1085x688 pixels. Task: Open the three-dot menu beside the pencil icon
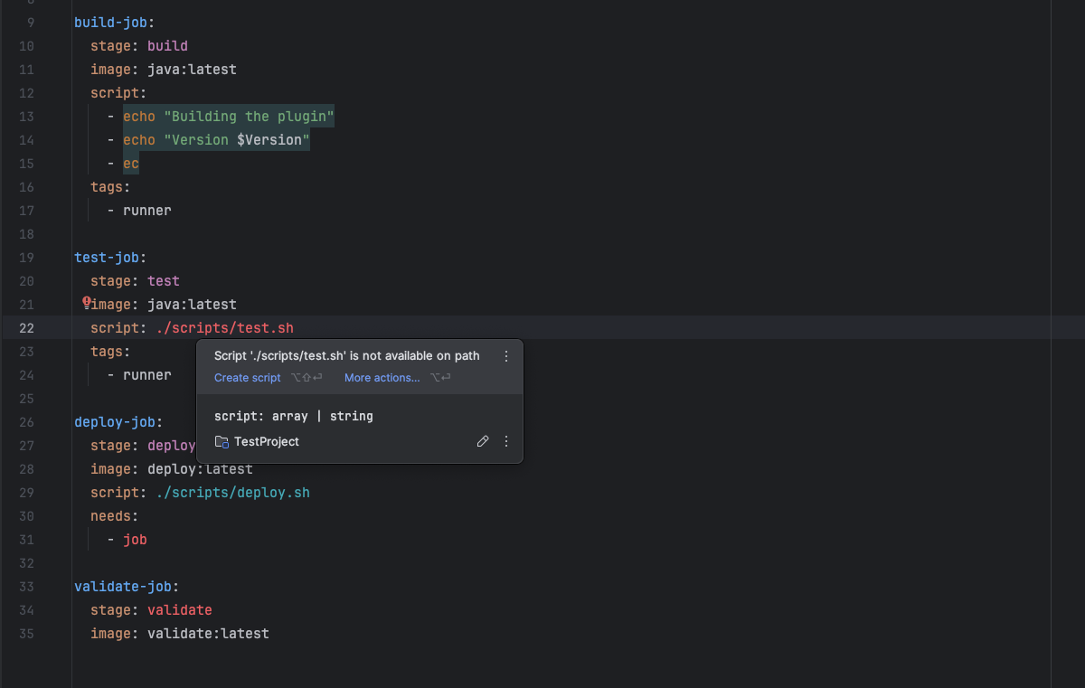[x=506, y=441]
